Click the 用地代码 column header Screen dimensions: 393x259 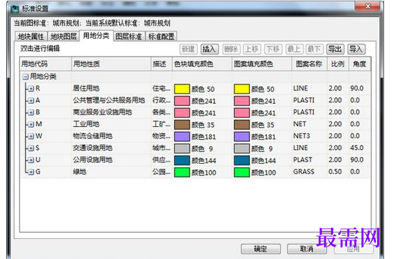46,64
